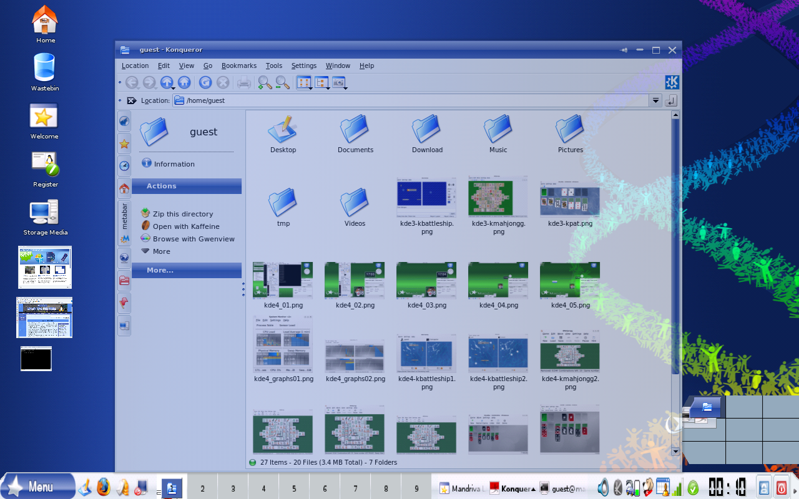Select the guest@ma terminal taskbar entry
The height and width of the screenshot is (499, 799).
click(x=563, y=489)
